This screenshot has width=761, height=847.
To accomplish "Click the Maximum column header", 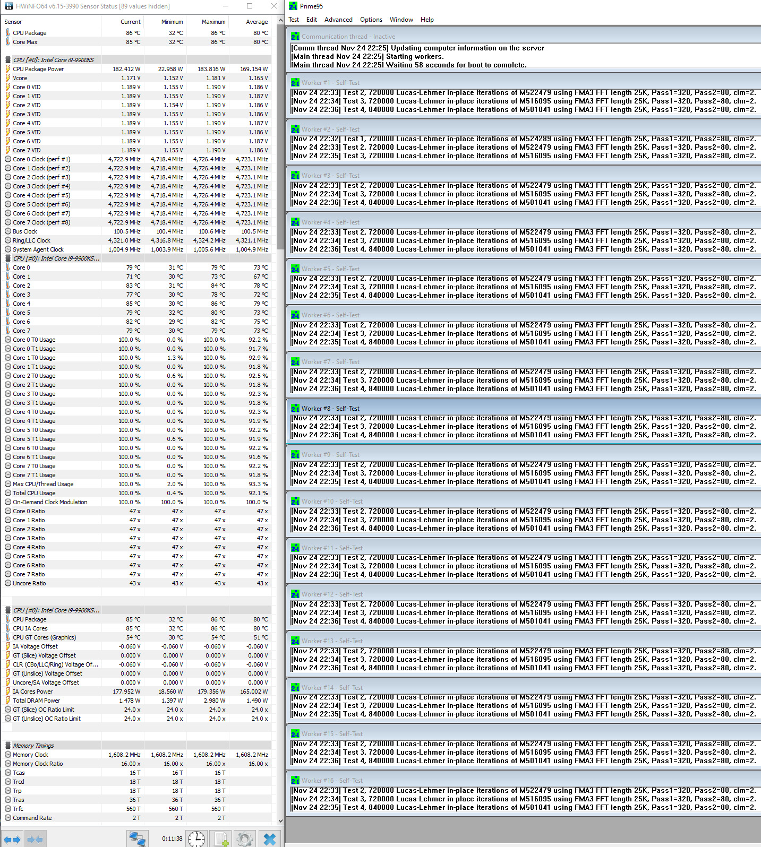I will point(207,22).
